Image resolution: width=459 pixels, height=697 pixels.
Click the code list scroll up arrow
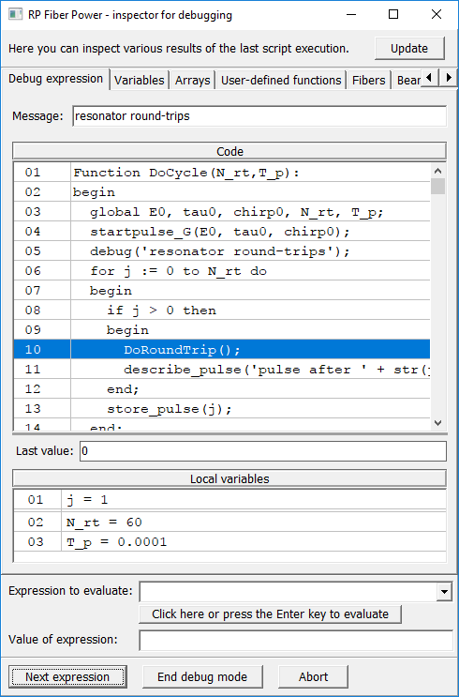pyautogui.click(x=437, y=171)
